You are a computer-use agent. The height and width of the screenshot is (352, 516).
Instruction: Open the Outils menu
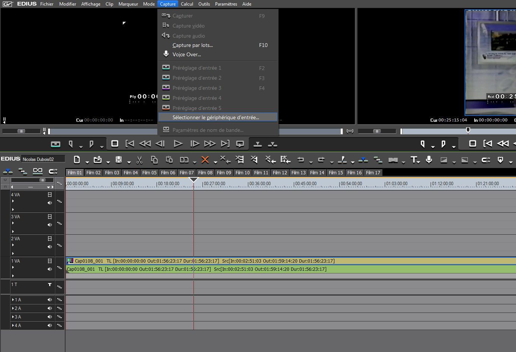tap(204, 4)
